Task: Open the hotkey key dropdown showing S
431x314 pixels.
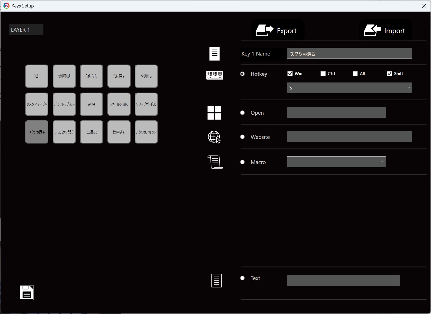Action: (x=349, y=88)
